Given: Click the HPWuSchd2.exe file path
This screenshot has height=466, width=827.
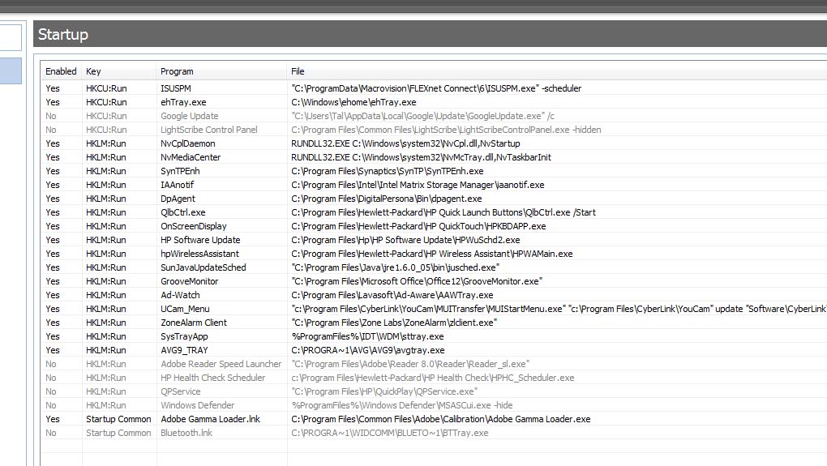Looking at the screenshot, I should point(405,240).
